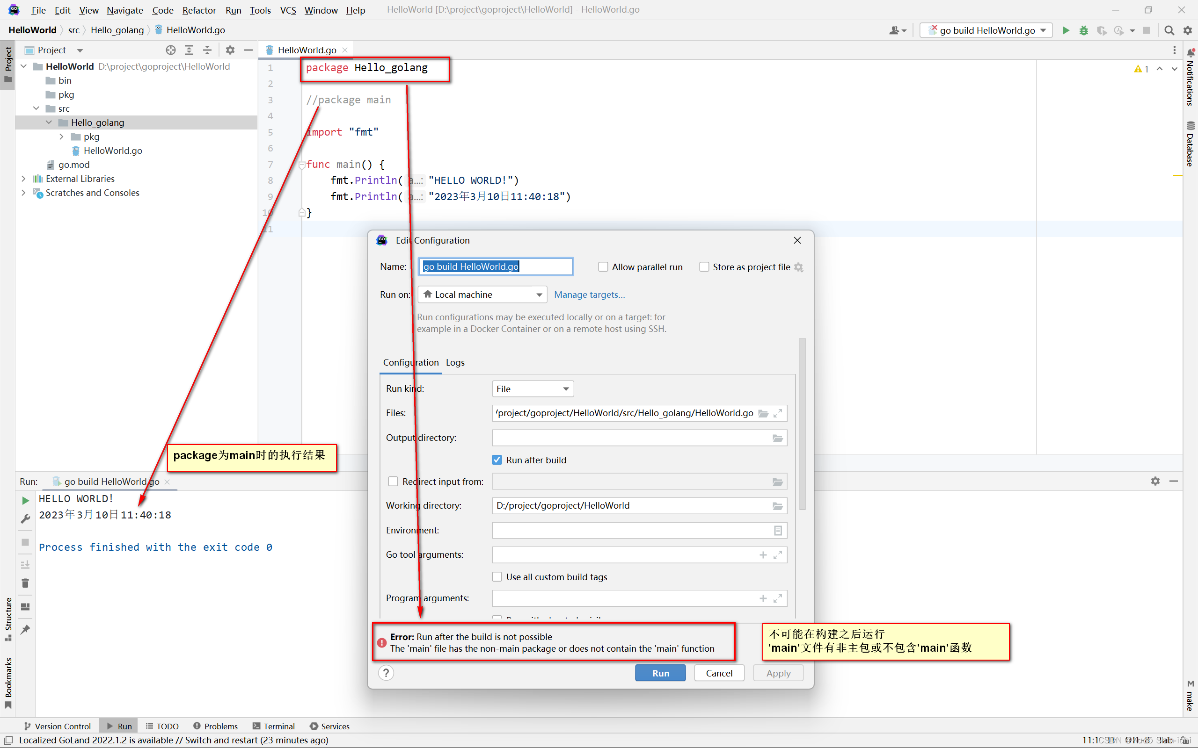1198x748 pixels.
Task: Click the trash icon in Run panel
Action: pos(25,583)
